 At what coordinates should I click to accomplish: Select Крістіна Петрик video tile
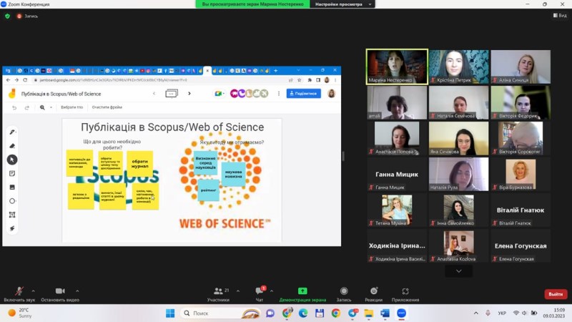tap(458, 67)
